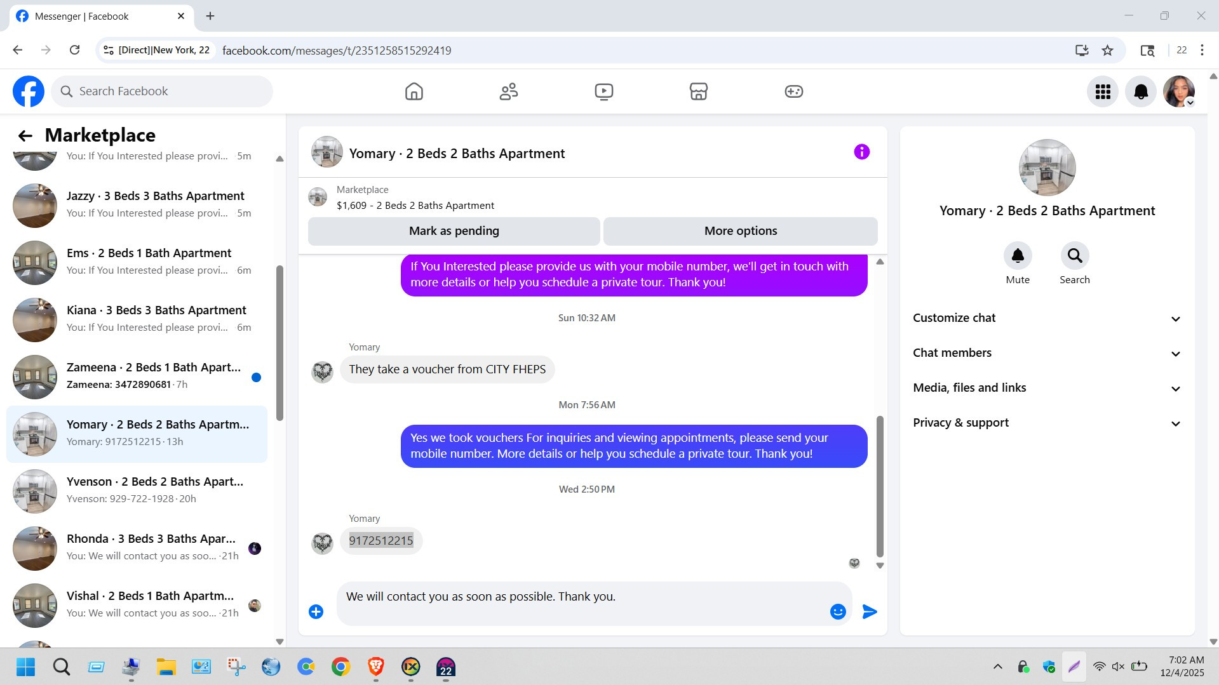Mute this conversation bell icon
This screenshot has height=685, width=1219.
[1018, 255]
